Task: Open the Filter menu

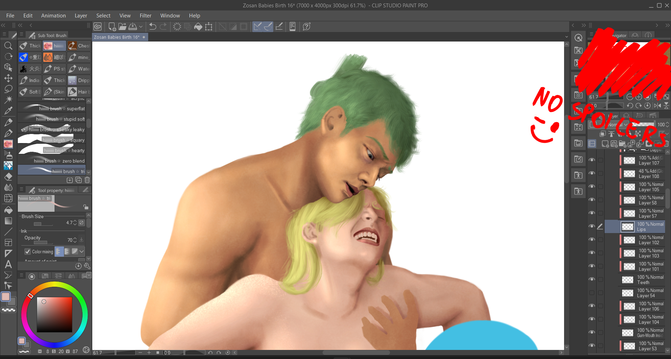Action: point(145,16)
